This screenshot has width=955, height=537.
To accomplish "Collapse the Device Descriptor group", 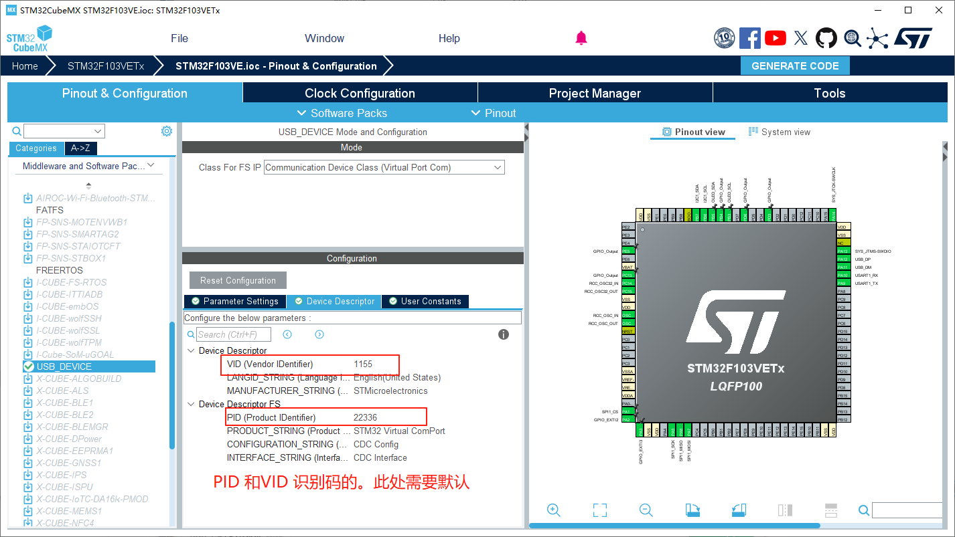I will point(191,350).
